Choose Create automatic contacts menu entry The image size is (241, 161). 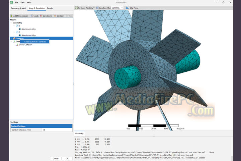point(35,42)
